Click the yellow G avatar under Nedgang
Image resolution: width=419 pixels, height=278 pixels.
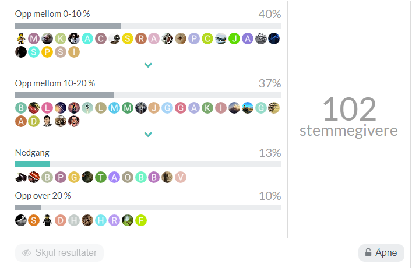pos(74,177)
